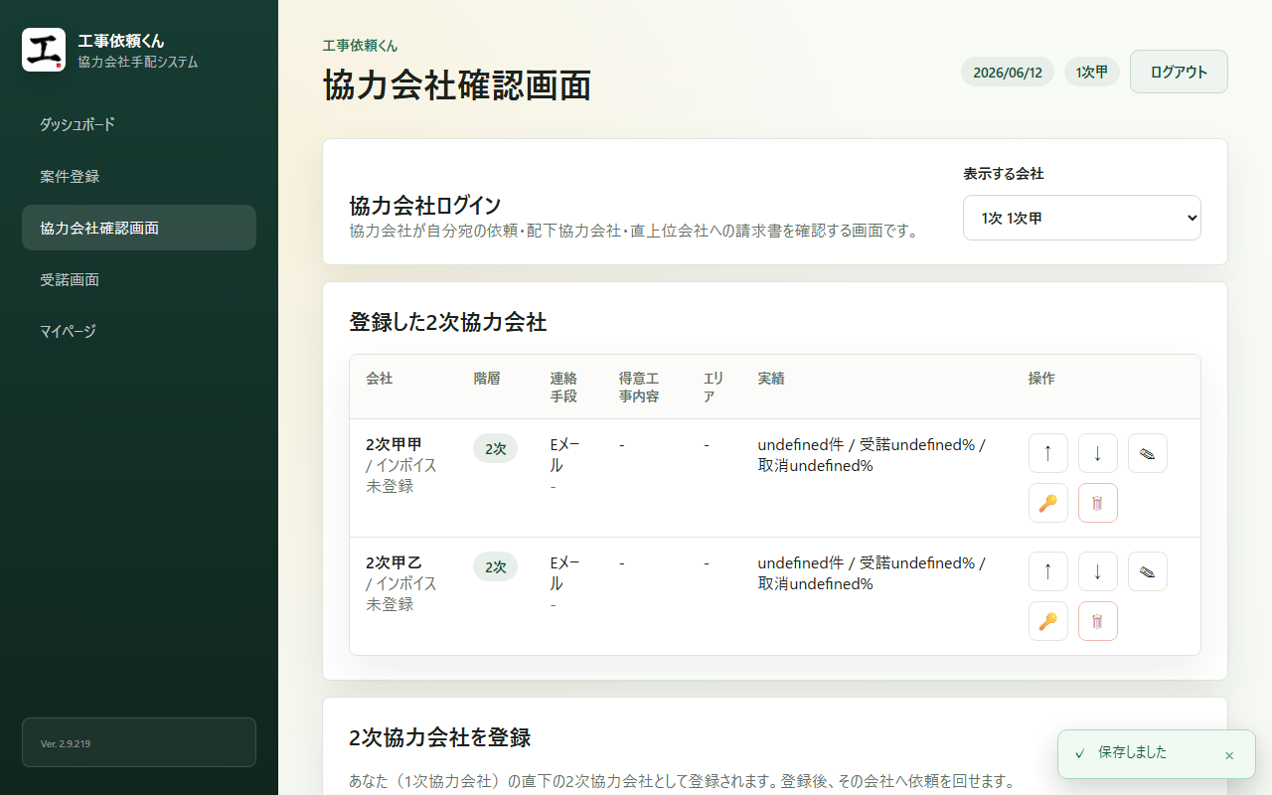Move 2次甲乙 row up with arrow
The image size is (1272, 795).
1048,571
